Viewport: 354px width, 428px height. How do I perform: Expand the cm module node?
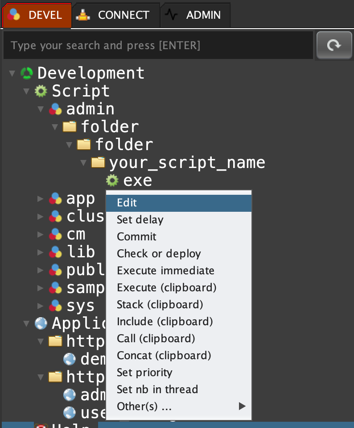click(41, 234)
